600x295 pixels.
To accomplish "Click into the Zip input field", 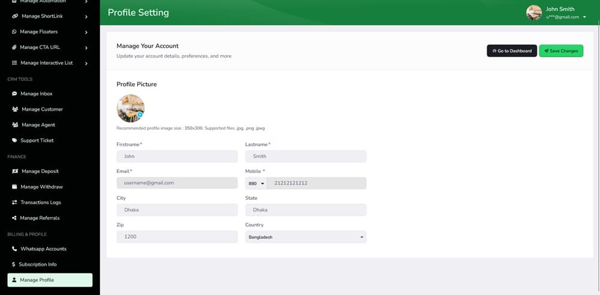I will [x=177, y=237].
